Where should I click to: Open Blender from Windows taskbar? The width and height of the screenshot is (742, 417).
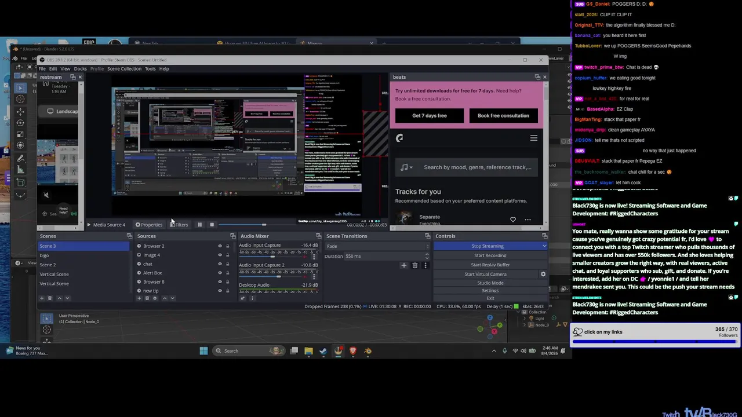368,350
